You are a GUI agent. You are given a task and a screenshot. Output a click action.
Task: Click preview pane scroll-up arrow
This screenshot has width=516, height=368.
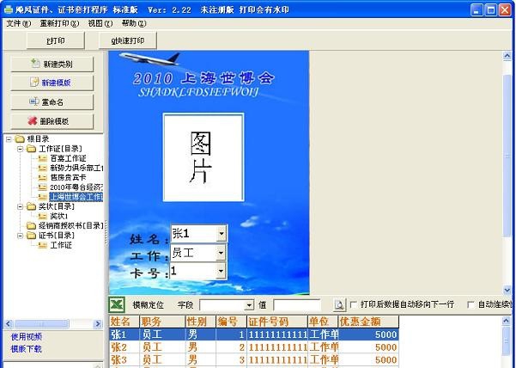[507, 56]
